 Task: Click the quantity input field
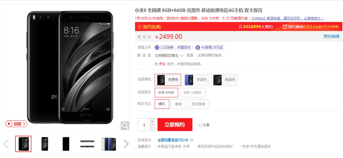click(x=144, y=125)
